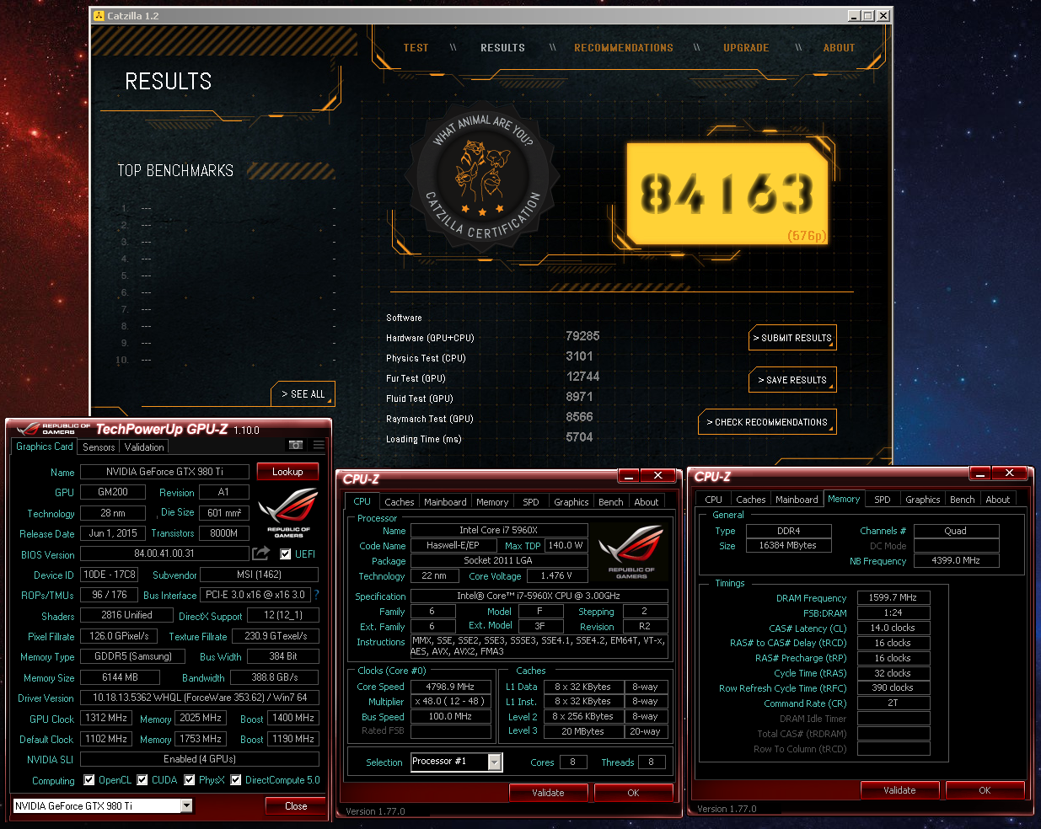Click SEE ALL benchmarks button
Image resolution: width=1041 pixels, height=829 pixels.
point(303,393)
